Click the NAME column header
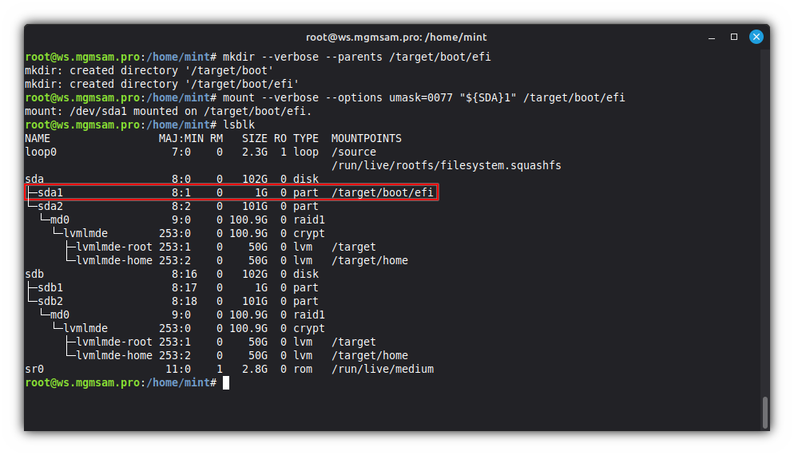Screen dimensions: 794x455 point(38,138)
